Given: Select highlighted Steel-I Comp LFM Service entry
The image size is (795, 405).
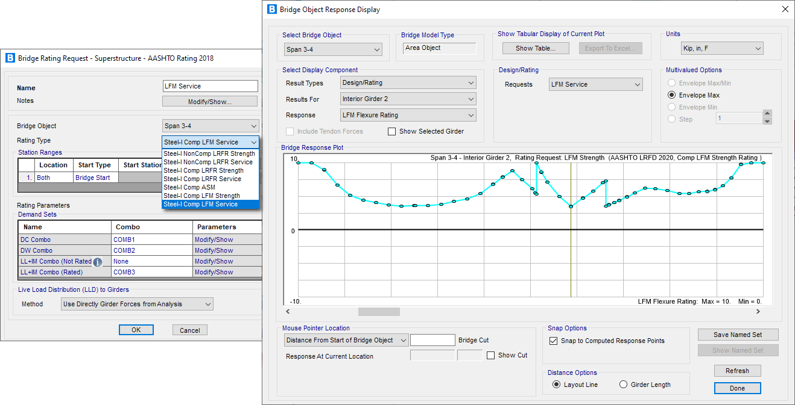Looking at the screenshot, I should [209, 204].
